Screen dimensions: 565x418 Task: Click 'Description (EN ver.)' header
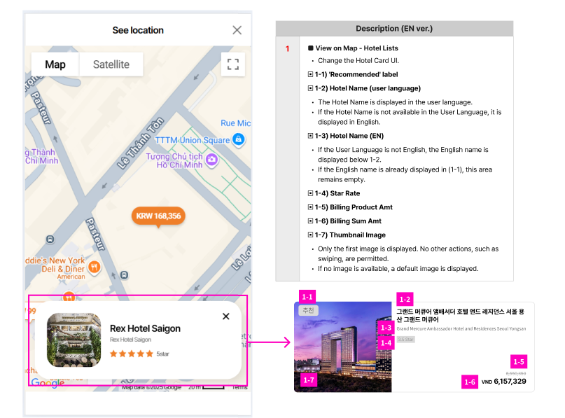[394, 29]
